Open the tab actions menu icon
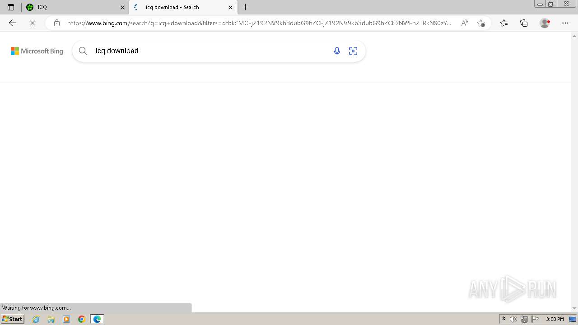 [x=11, y=7]
